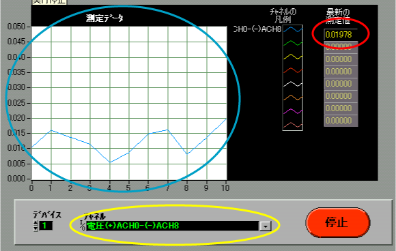Click the 0.050 Y-axis maximum label

16,27
